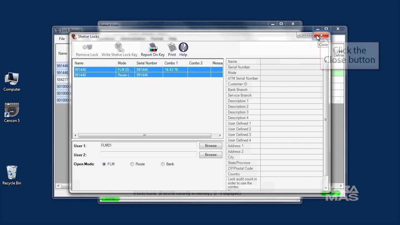Viewport: 400px width, 225px height.
Task: Click the ATM Serial Number property row
Action: [274, 78]
